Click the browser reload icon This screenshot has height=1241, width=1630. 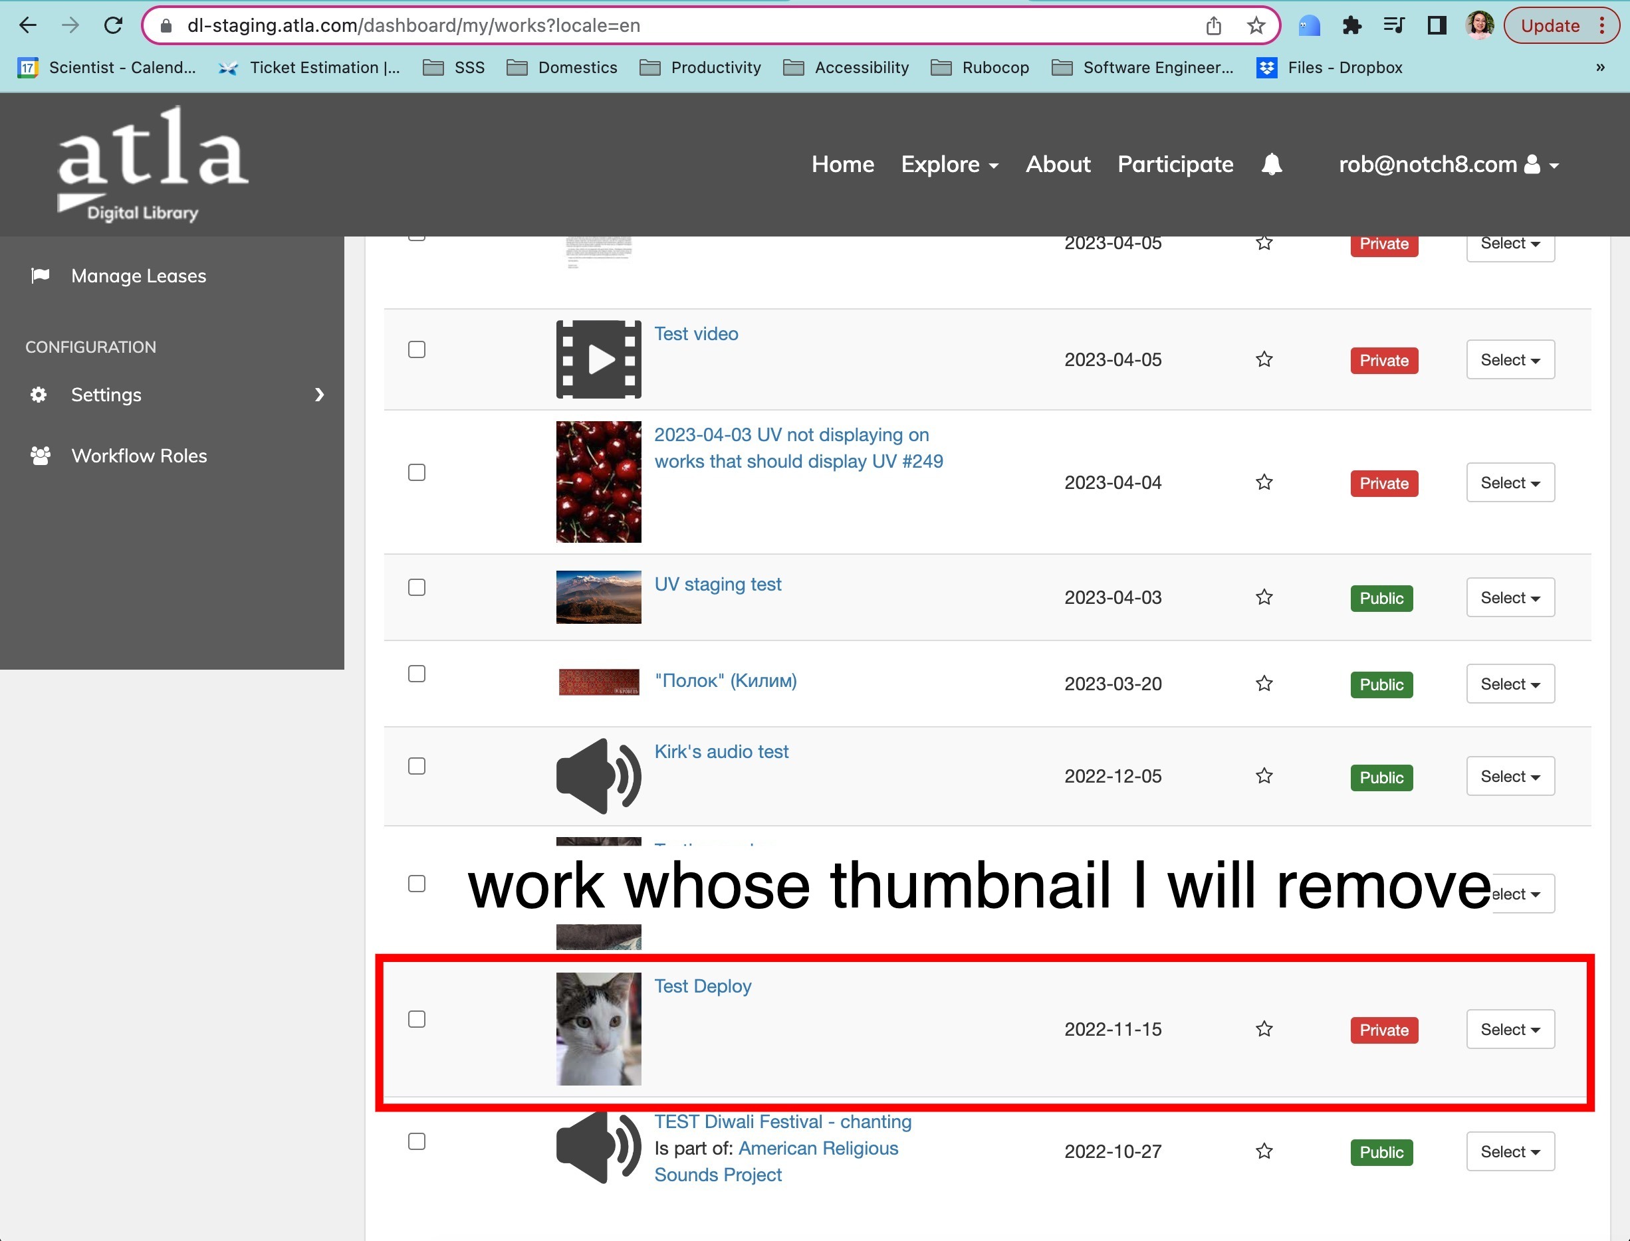click(113, 26)
